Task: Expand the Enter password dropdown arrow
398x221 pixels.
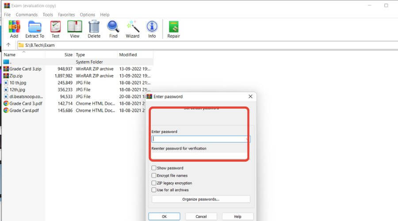Action: (x=247, y=139)
